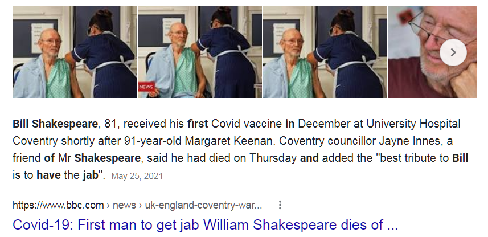488x237 pixels.
Task: Click the 'uk-england-coventry-war...' breadcrumb segment
Action: click(203, 205)
